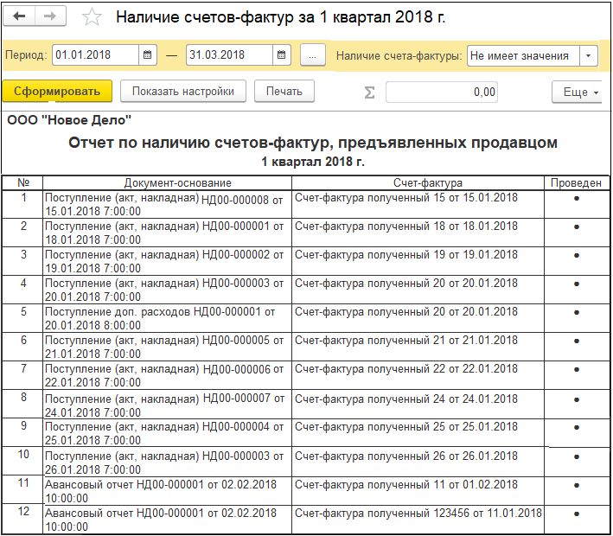Image resolution: width=613 pixels, height=536 pixels.
Task: Go forward with the right arrow button
Action: pyautogui.click(x=50, y=16)
